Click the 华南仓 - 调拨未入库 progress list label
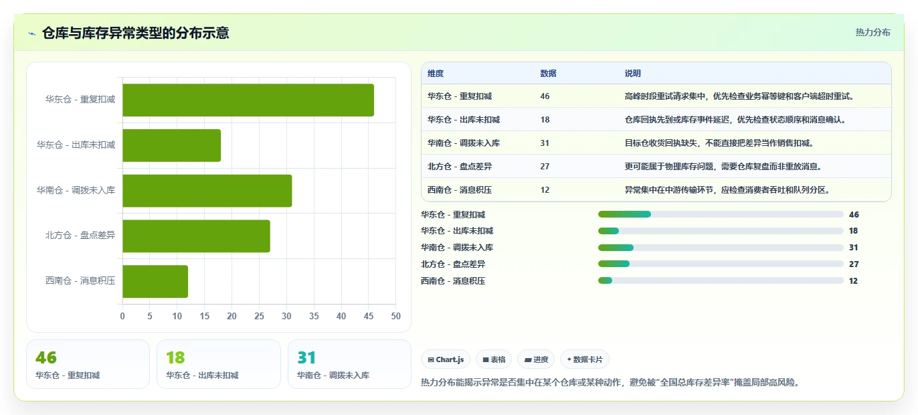 (x=457, y=248)
